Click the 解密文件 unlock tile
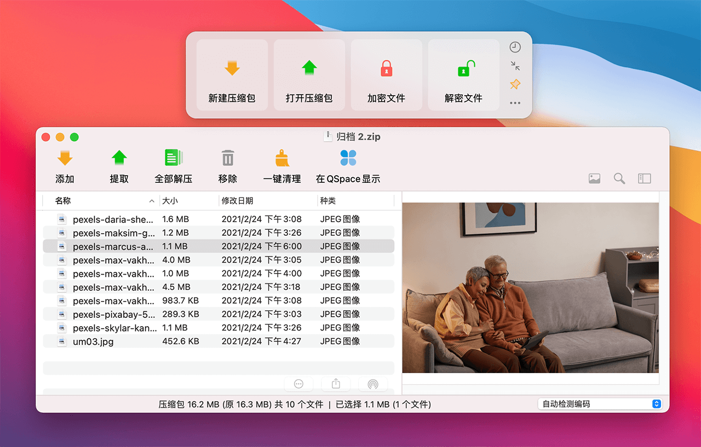 464,75
